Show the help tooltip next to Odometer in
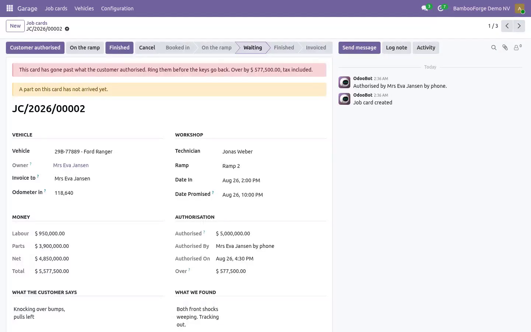This screenshot has width=531, height=332. (x=45, y=191)
